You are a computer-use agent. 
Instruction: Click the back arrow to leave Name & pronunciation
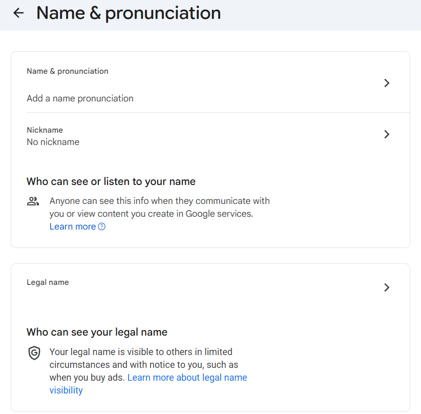coord(18,13)
